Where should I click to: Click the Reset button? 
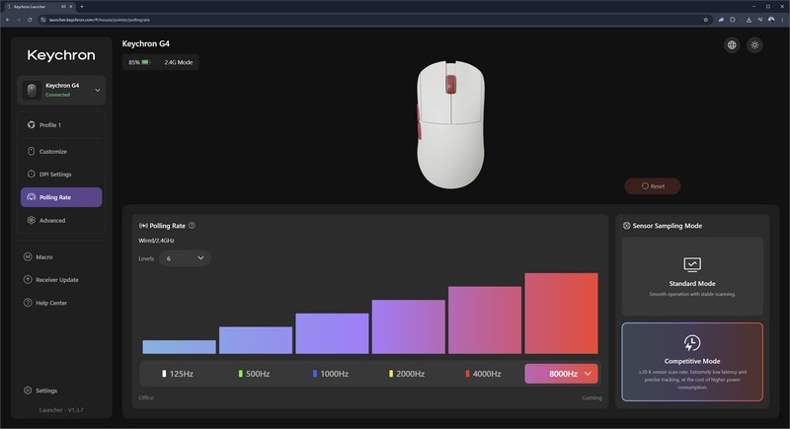click(x=653, y=186)
